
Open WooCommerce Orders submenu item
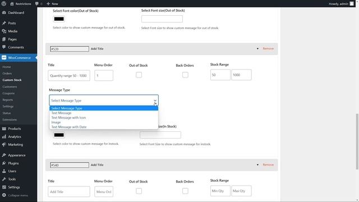7,74
